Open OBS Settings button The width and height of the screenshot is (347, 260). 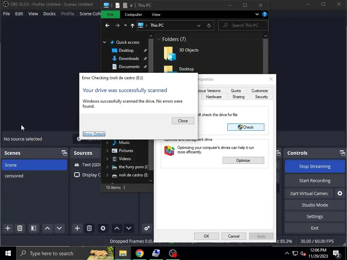point(315,216)
